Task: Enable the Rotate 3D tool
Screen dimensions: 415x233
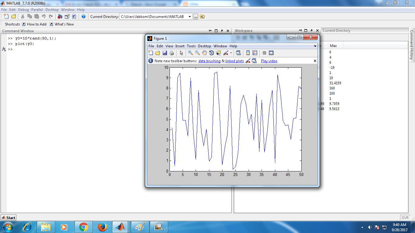Action: point(211,53)
